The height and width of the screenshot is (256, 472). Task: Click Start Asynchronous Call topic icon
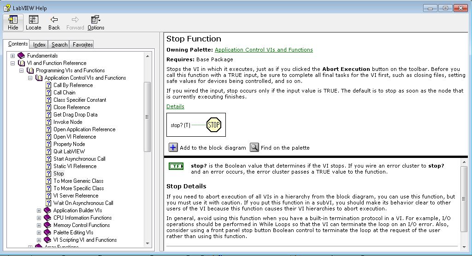tap(48, 159)
